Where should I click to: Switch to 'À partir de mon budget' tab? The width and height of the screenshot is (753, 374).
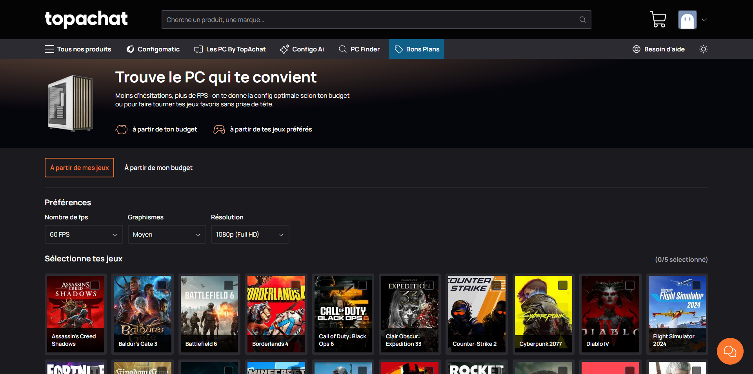tap(158, 168)
